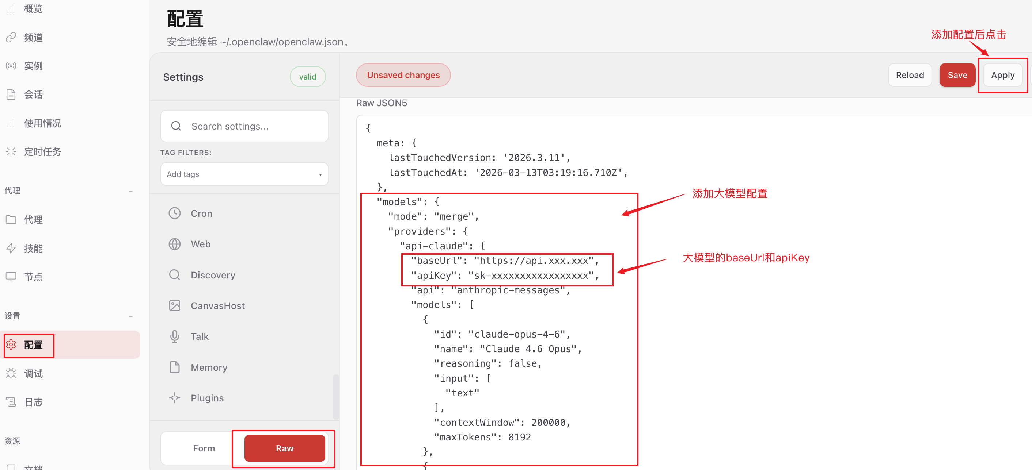Reload the configuration file
The height and width of the screenshot is (470, 1032).
point(910,75)
